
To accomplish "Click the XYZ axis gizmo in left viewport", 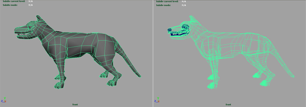I will 4,100.
